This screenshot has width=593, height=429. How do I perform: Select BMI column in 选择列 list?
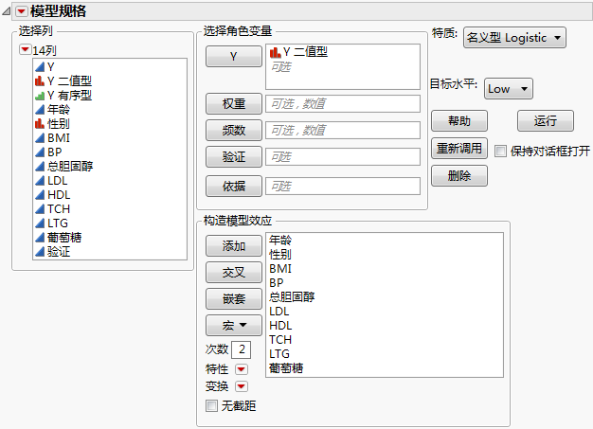click(x=110, y=138)
